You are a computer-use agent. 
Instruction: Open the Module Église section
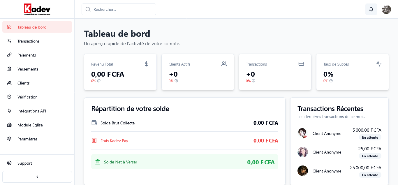pyautogui.click(x=30, y=125)
